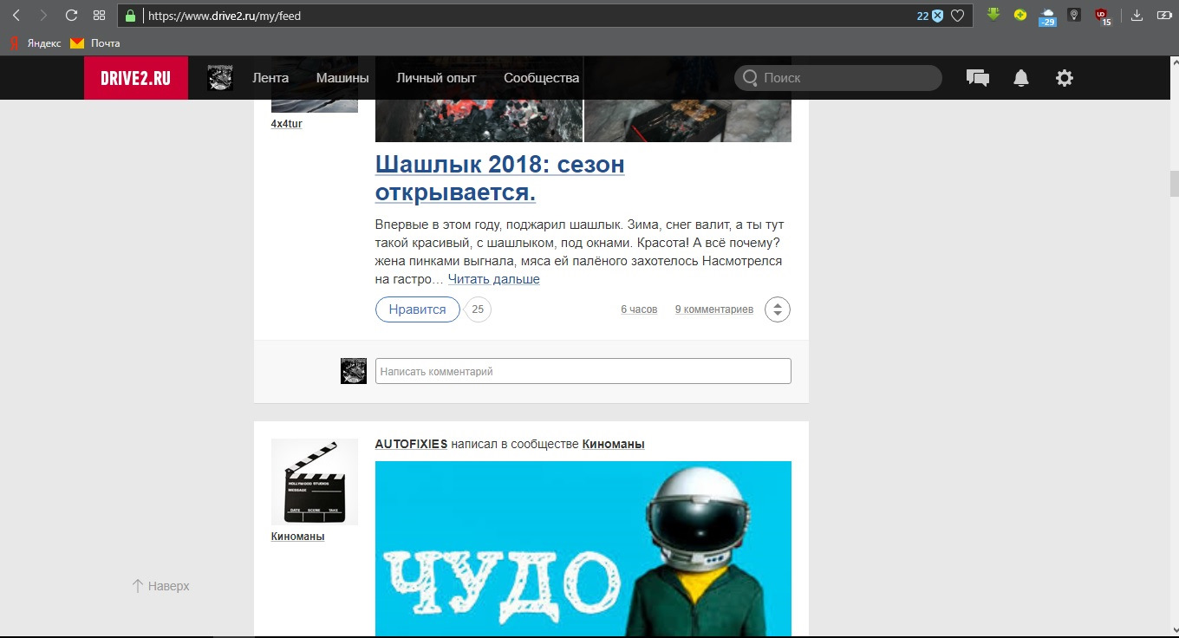Open the 4x4tur author link
1179x638 pixels.
point(287,124)
